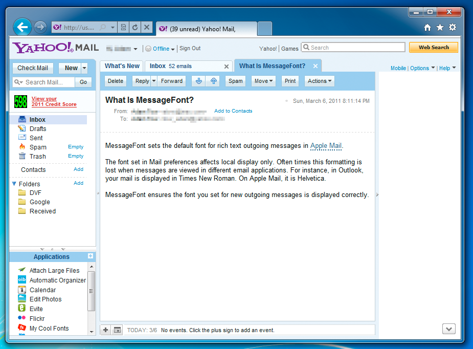This screenshot has width=473, height=349.
Task: Open the Actions dropdown menu
Action: (x=320, y=81)
